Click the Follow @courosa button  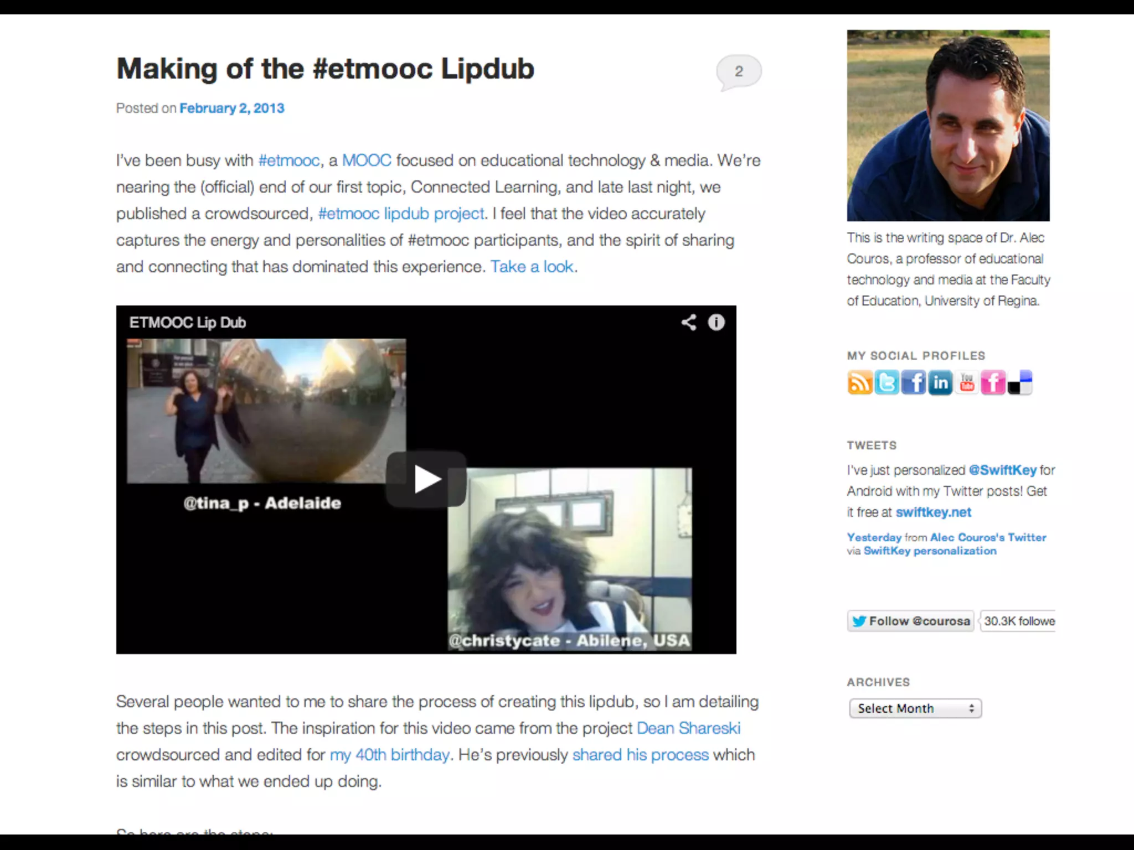(x=911, y=621)
